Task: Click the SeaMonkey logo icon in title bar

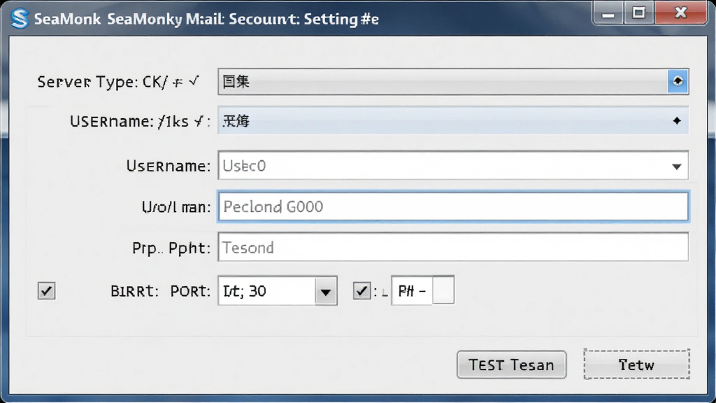Action: [20, 19]
